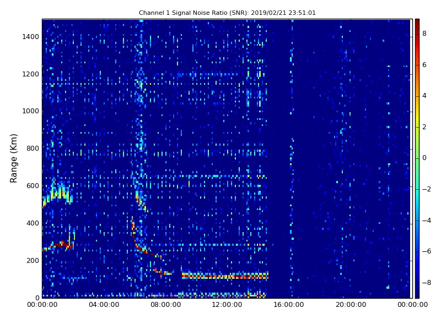Click the x-axis tick label 12:00:00

227,305
